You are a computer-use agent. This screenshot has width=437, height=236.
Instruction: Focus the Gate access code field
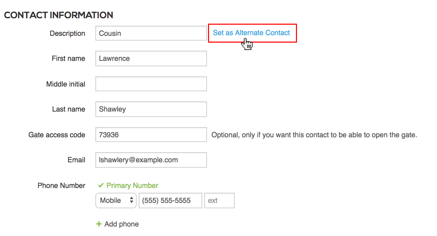(x=151, y=135)
